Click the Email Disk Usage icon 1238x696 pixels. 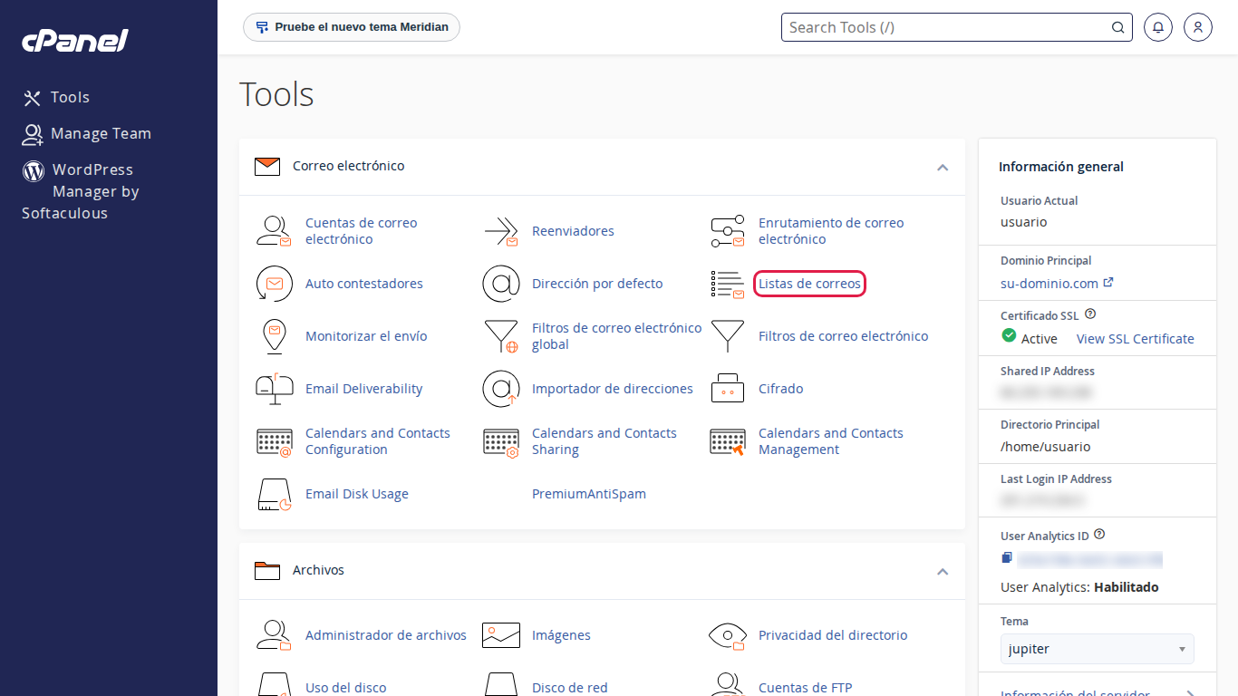(274, 494)
